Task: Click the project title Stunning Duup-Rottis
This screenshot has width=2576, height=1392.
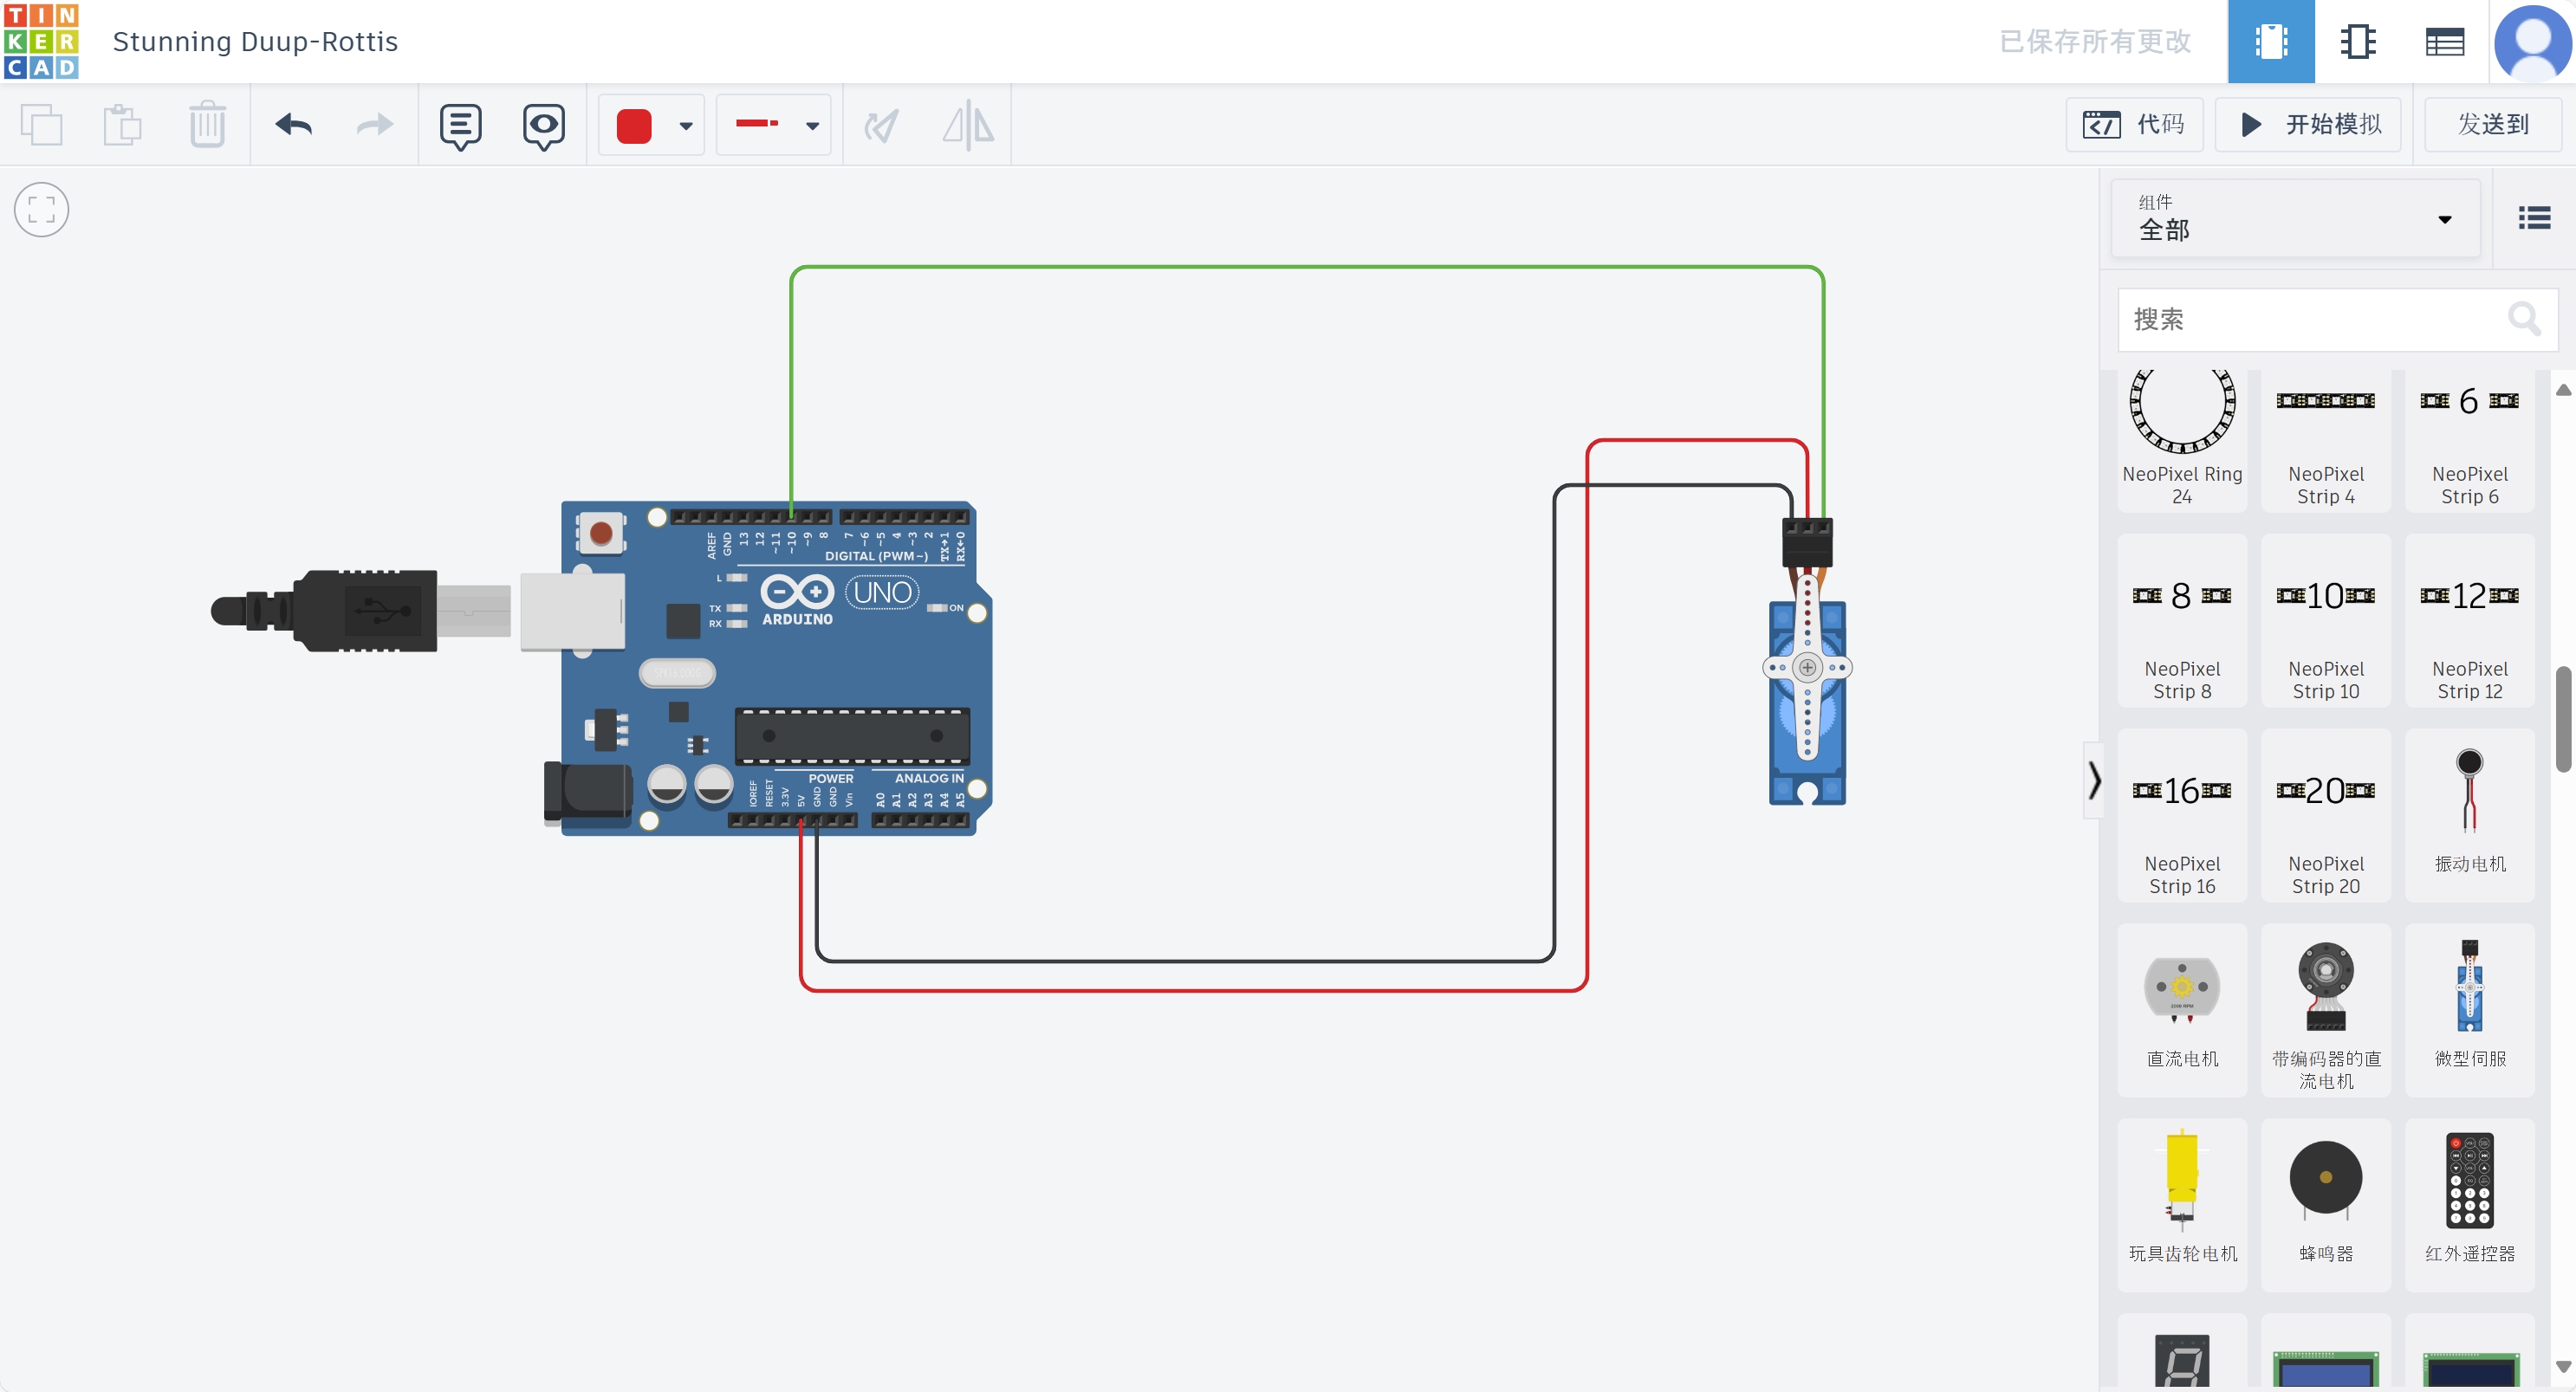Action: point(255,41)
